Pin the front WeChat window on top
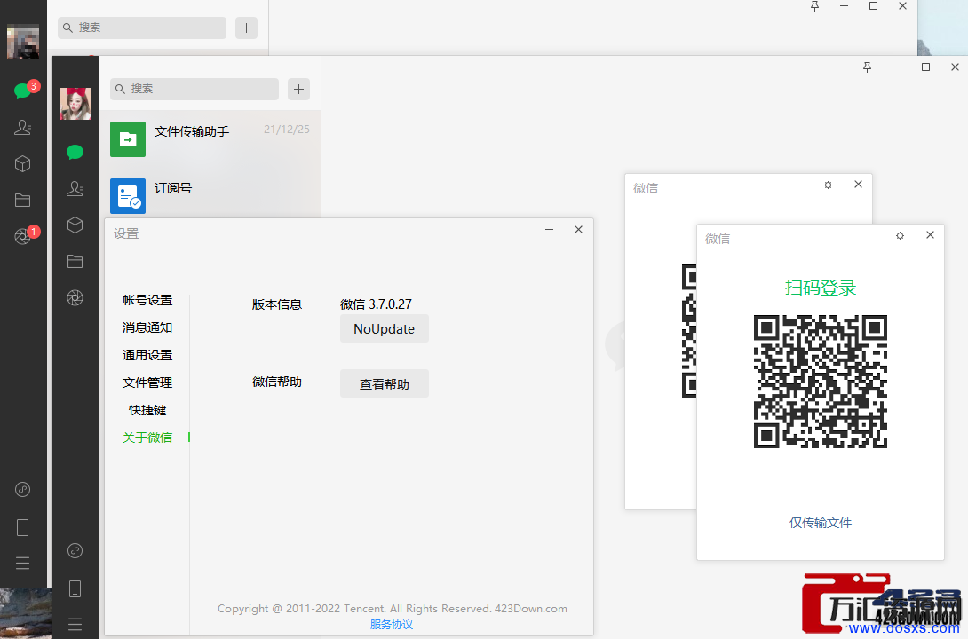Viewport: 968px width, 639px height. pyautogui.click(x=868, y=67)
